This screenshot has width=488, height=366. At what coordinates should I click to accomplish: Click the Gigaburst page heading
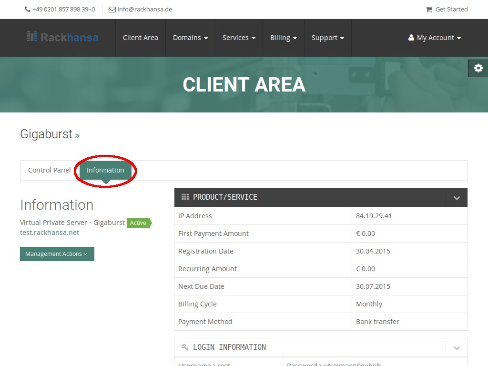(x=46, y=134)
